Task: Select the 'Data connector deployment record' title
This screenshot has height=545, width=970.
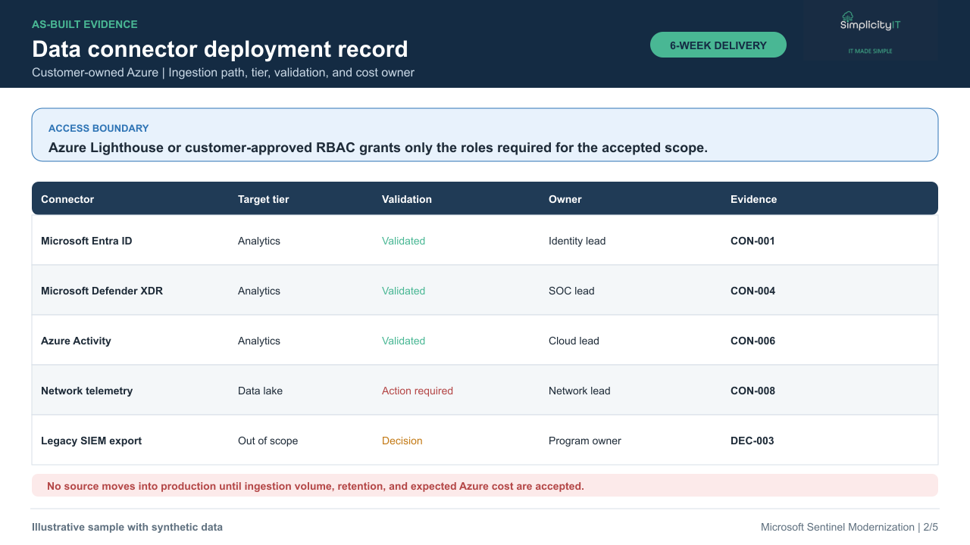Action: (x=220, y=49)
